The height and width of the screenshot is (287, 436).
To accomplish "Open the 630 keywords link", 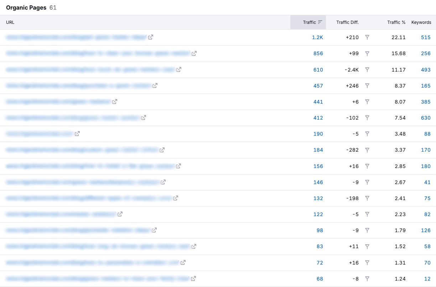I will point(426,118).
